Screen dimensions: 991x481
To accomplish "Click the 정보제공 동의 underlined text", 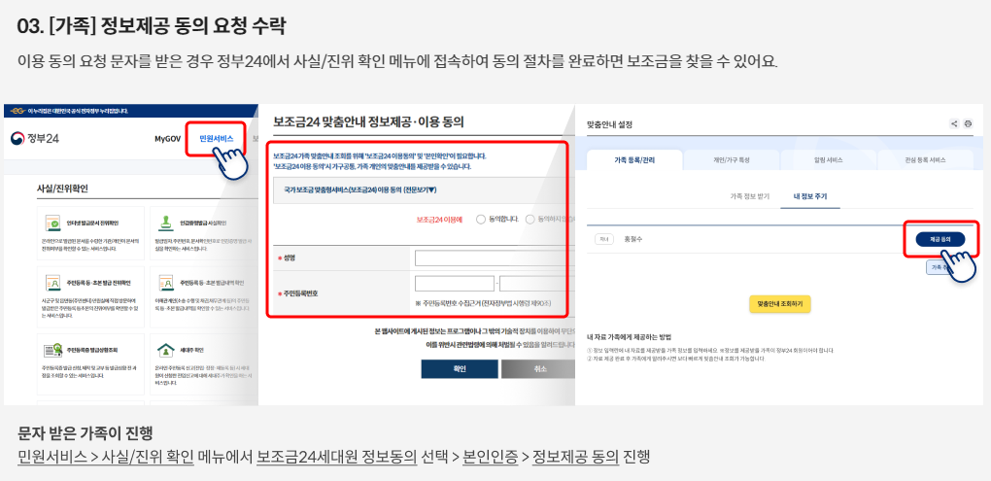I will tap(576, 457).
